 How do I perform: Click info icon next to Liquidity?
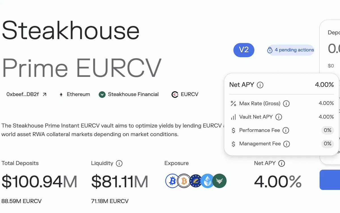coord(119,163)
